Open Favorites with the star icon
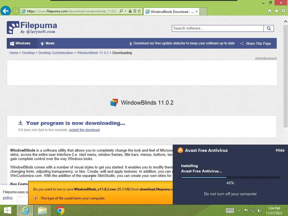The height and width of the screenshot is (216, 288). 277,11
